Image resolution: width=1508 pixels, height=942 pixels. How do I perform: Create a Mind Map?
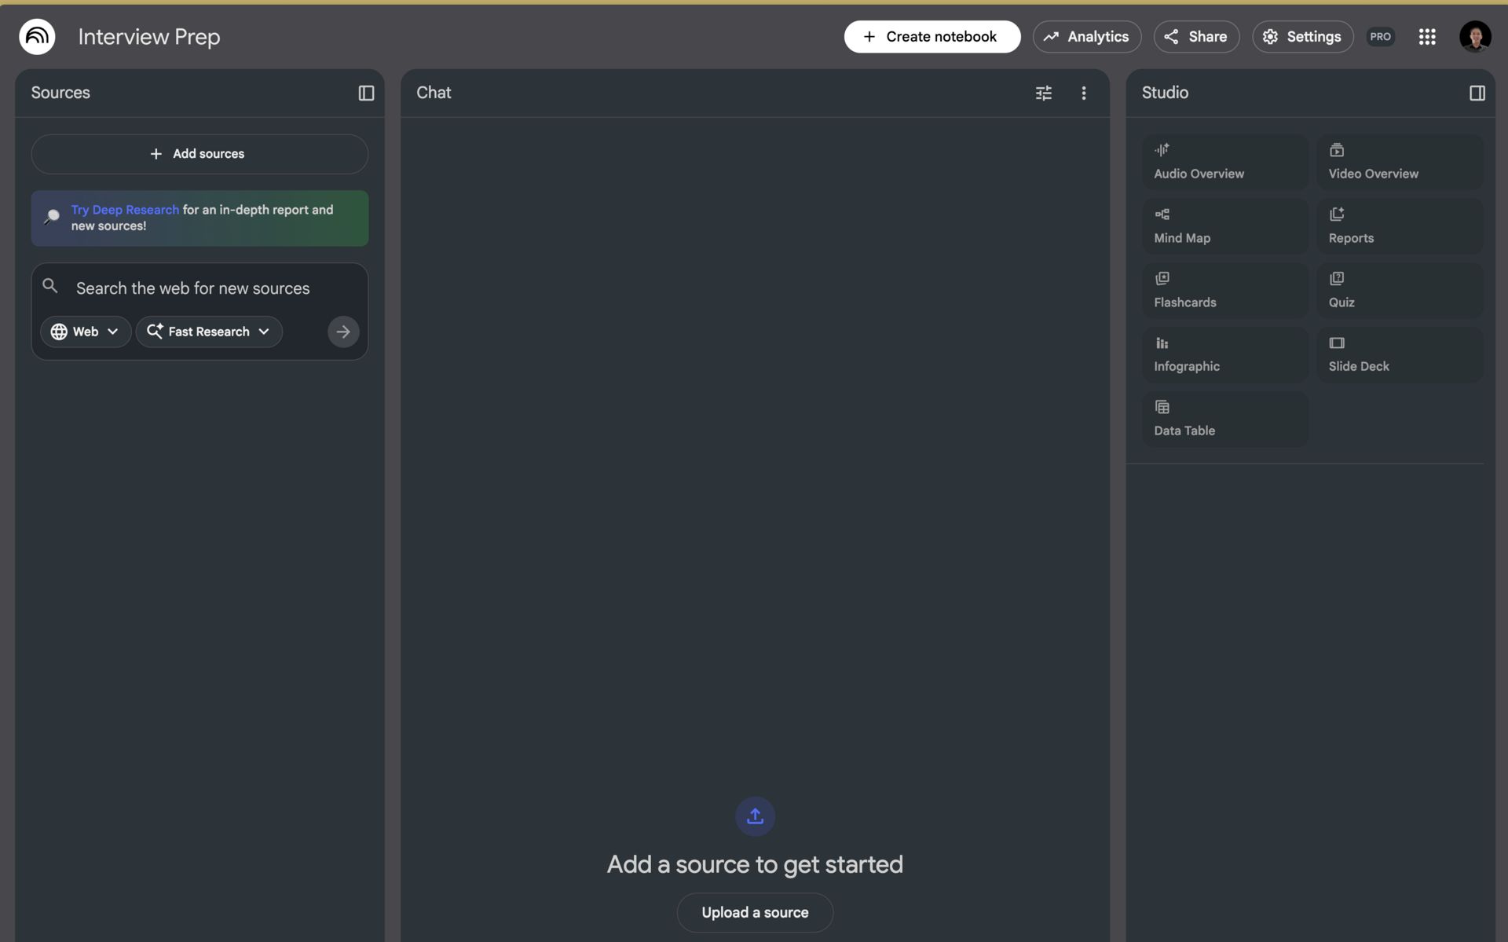(x=1224, y=226)
